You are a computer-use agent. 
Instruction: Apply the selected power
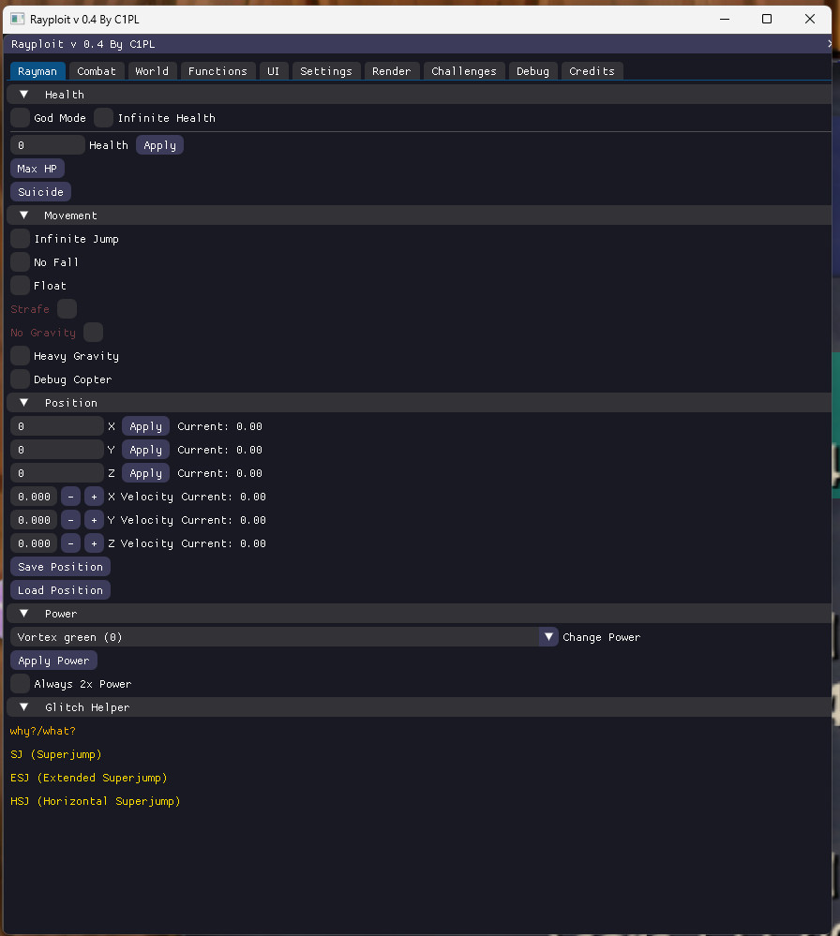(x=53, y=660)
